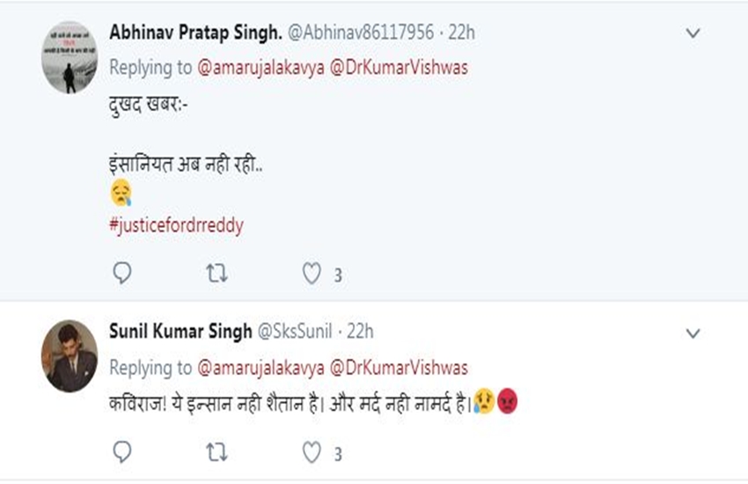Like the tweet with #justicefordrreddy hashtag

312,274
